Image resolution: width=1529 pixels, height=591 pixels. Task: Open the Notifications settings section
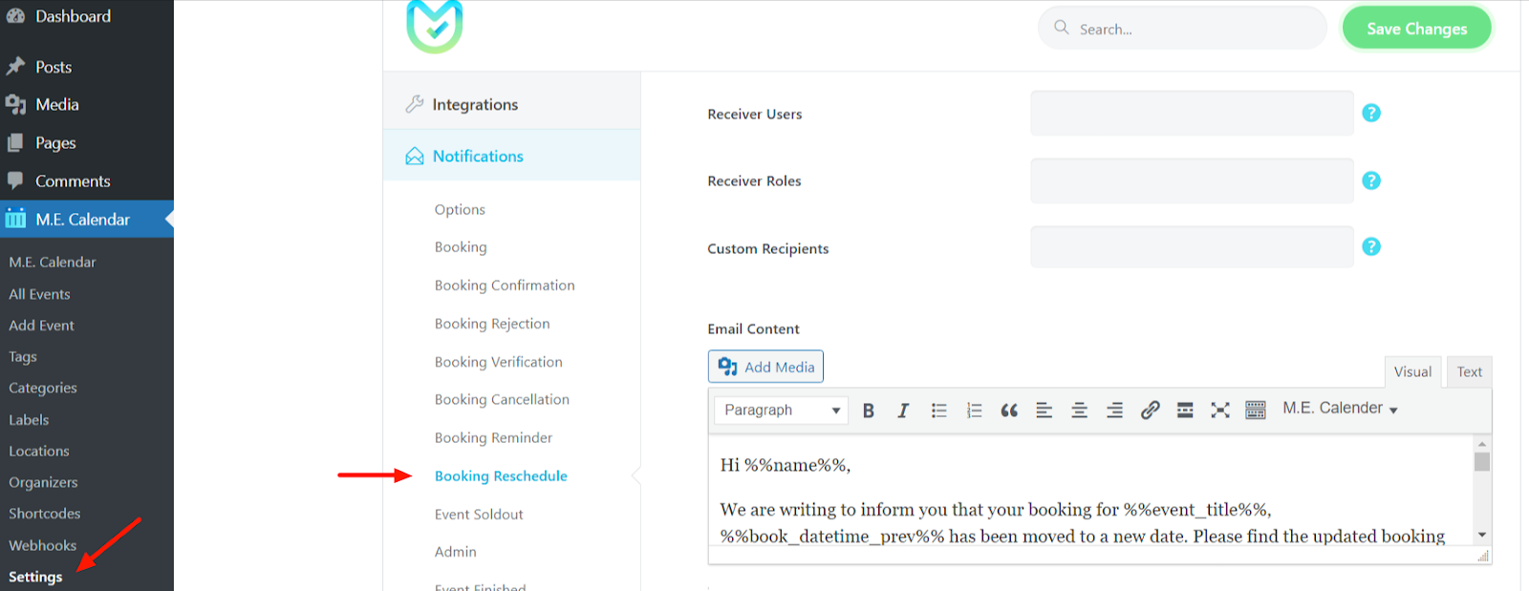pyautogui.click(x=512, y=156)
